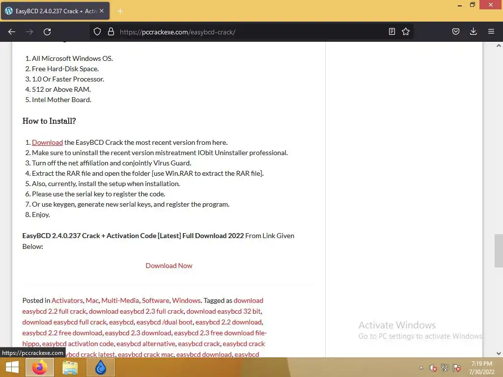
Task: Click step 'Please use the serial key'
Action: click(x=99, y=194)
